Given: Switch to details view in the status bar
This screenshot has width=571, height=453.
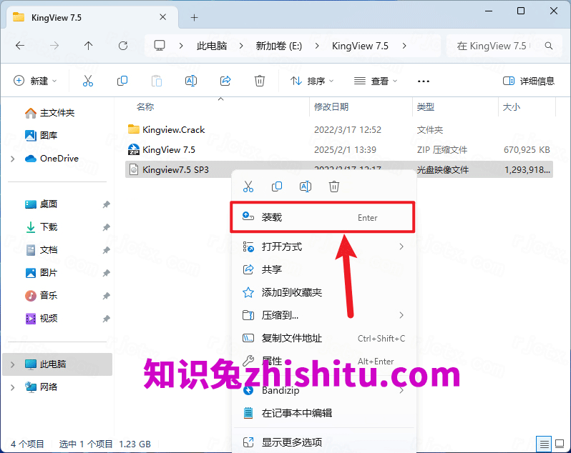Looking at the screenshot, I should [x=544, y=444].
